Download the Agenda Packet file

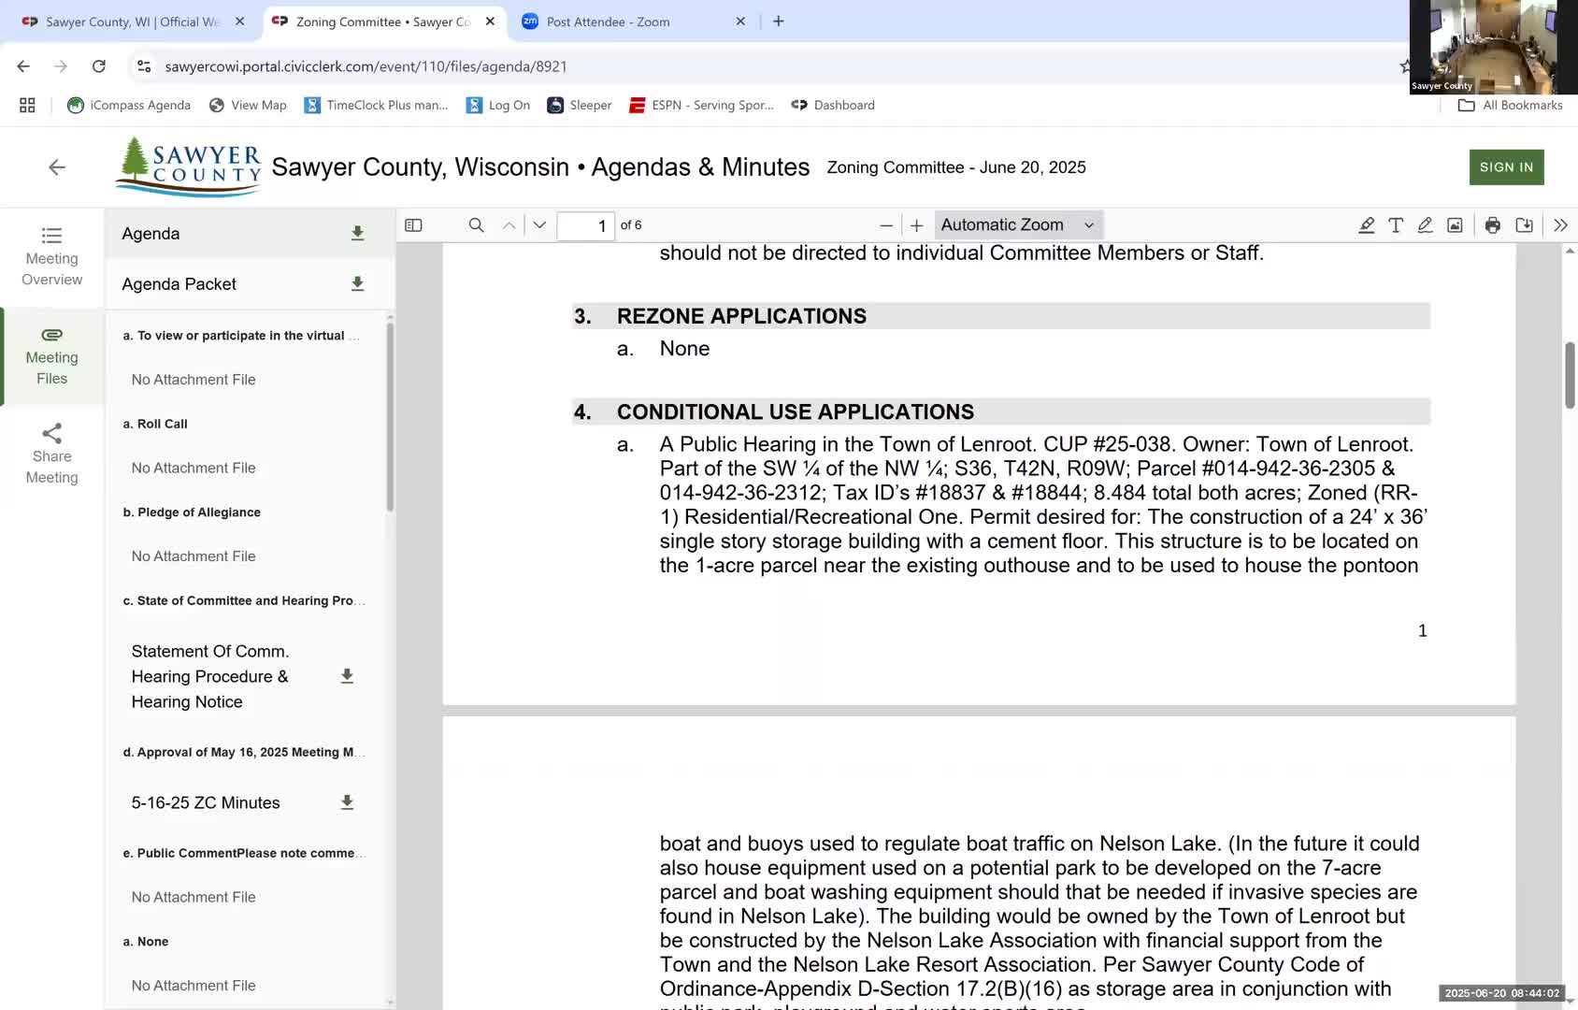click(357, 284)
